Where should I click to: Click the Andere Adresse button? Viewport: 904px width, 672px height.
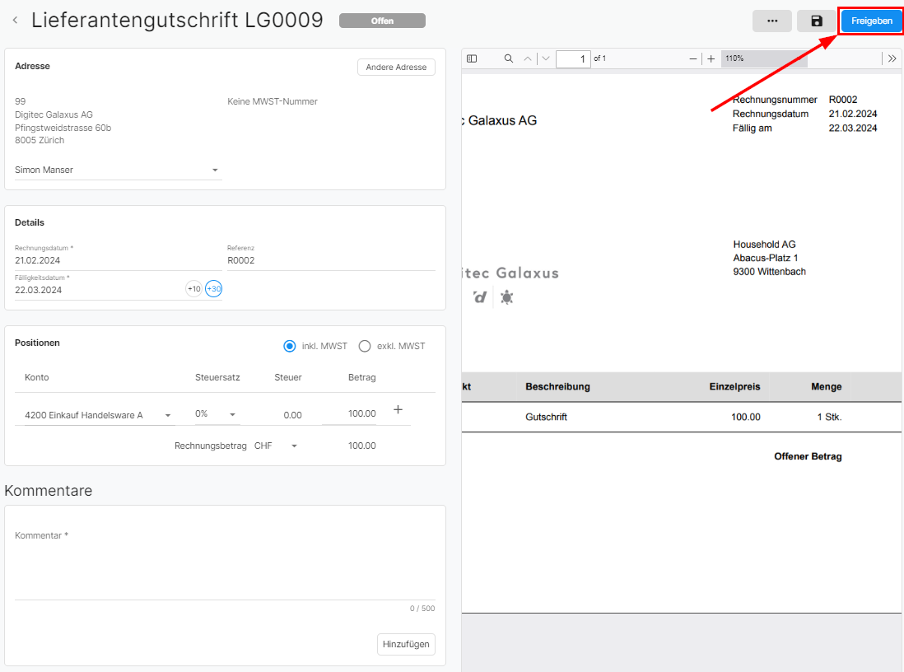[x=396, y=68]
